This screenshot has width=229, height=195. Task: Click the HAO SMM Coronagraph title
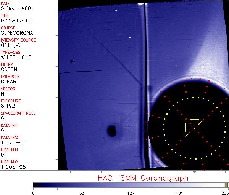[143, 178]
